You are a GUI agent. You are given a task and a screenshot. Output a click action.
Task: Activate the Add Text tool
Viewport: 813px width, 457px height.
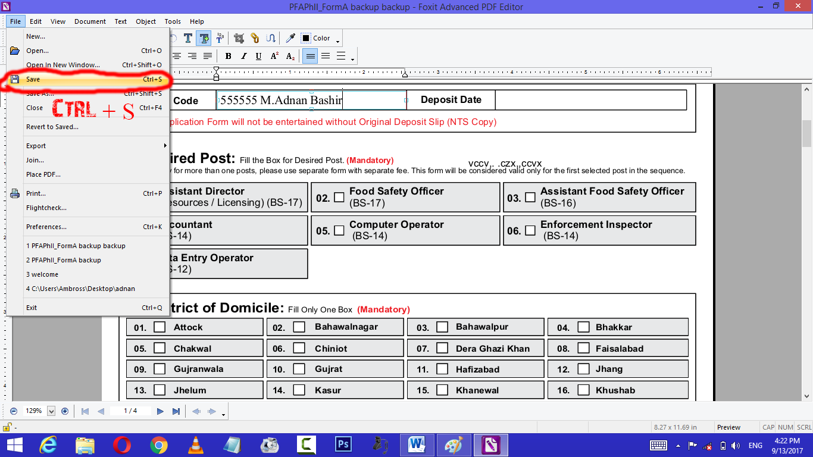coord(204,37)
